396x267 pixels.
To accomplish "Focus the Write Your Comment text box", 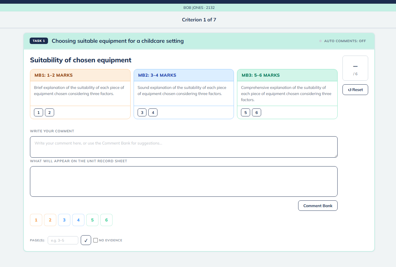I will (x=184, y=147).
